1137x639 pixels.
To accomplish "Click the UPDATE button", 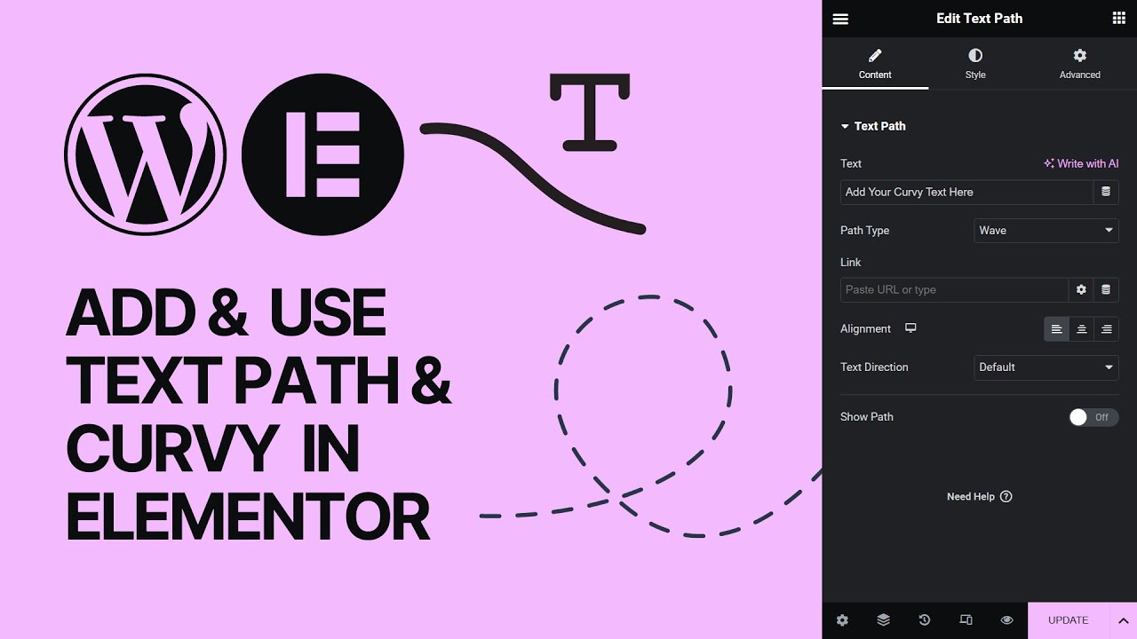I will click(x=1069, y=620).
